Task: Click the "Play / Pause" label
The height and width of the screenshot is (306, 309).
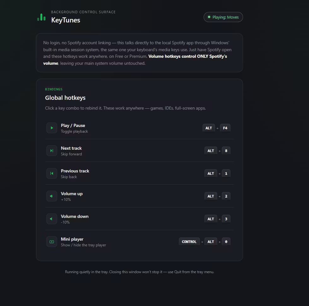Action: click(x=73, y=125)
